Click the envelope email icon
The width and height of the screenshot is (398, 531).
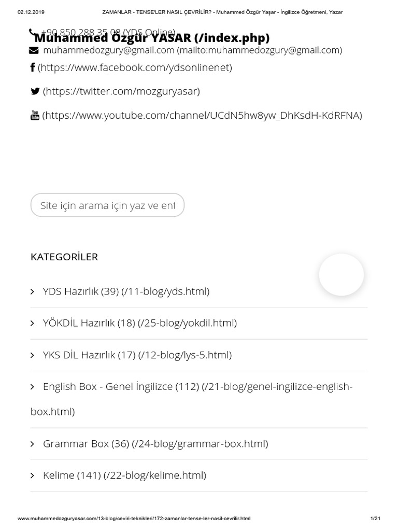[34, 50]
